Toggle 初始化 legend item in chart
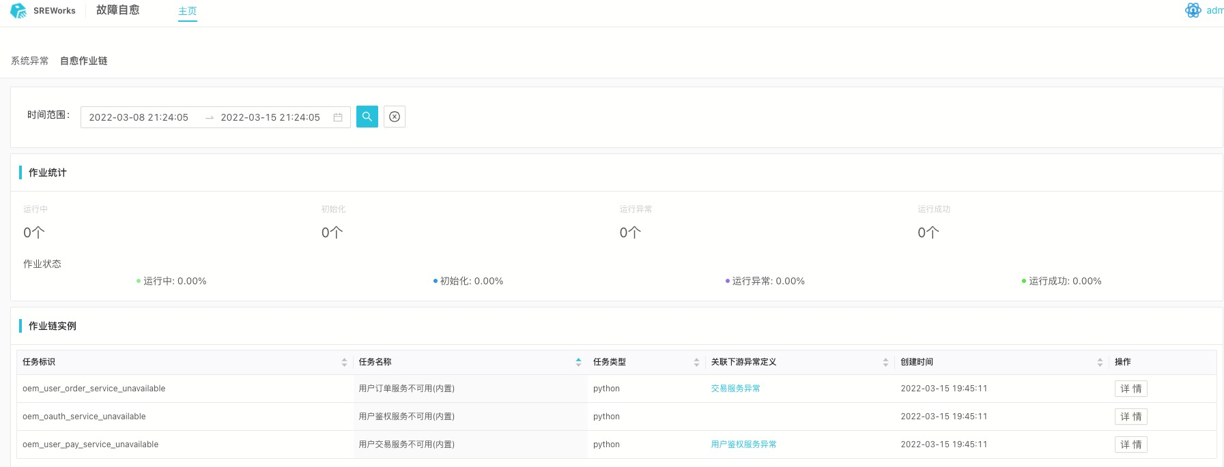Image resolution: width=1224 pixels, height=467 pixels. (x=471, y=281)
